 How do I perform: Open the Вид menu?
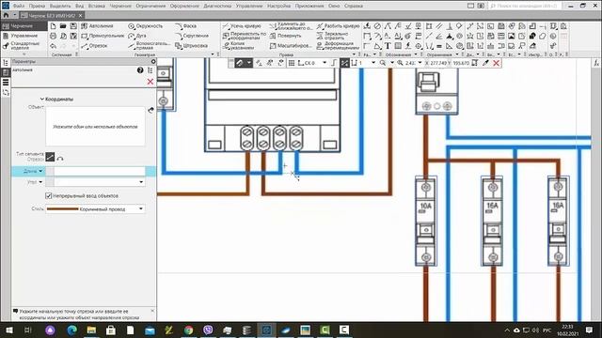tap(79, 6)
